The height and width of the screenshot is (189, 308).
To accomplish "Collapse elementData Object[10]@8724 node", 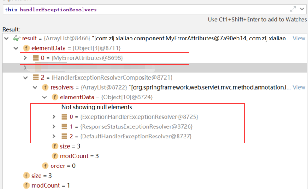I will [x=45, y=97].
